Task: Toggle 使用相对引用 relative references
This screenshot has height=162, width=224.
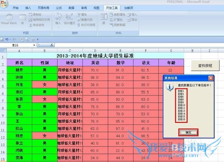Action: coord(39,20)
